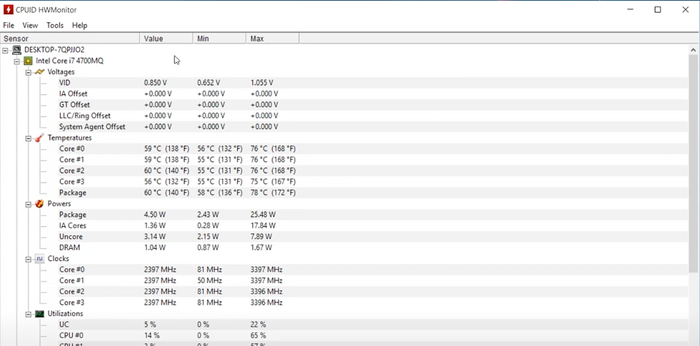The height and width of the screenshot is (346, 700).
Task: Collapse the Clocks section
Action: pyautogui.click(x=29, y=259)
